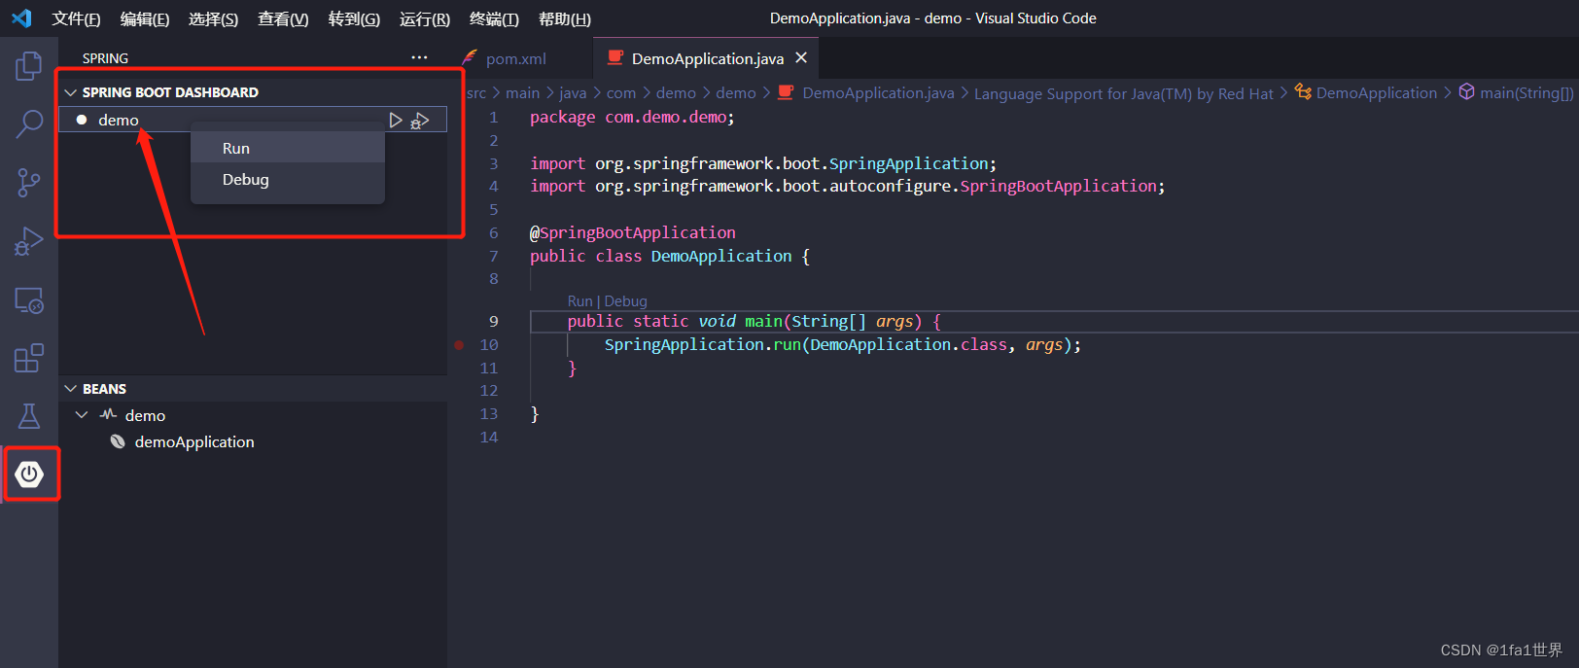
Task: Open the Explorer view in activity bar
Action: pyautogui.click(x=29, y=66)
